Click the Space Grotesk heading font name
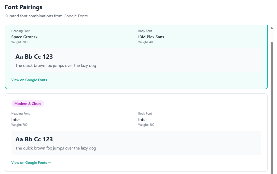 (24, 37)
